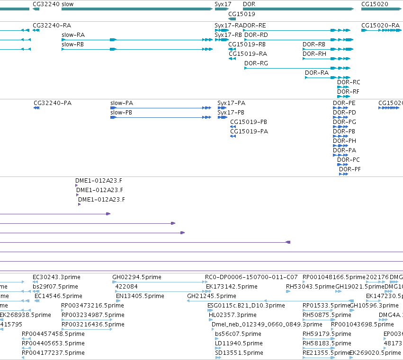Click the RP003234987.5prime EST label
This screenshot has width=403, height=360.
pyautogui.click(x=93, y=316)
